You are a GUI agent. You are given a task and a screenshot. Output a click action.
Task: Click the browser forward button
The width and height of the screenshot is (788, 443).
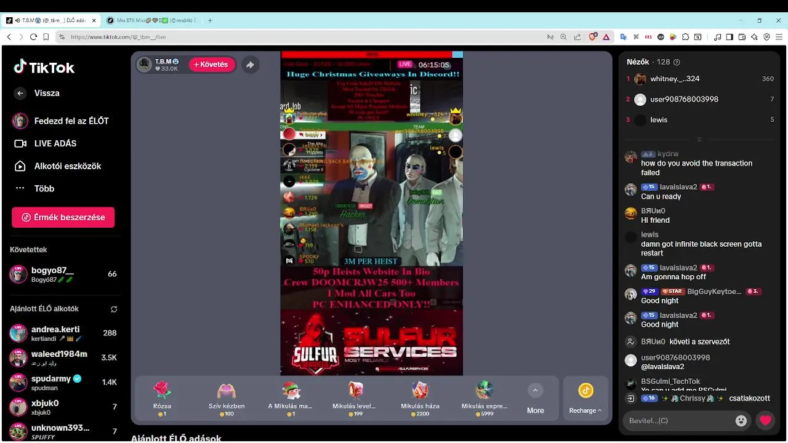tap(21, 37)
